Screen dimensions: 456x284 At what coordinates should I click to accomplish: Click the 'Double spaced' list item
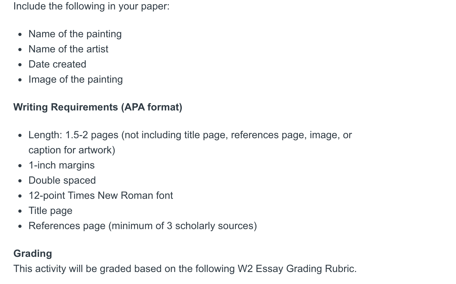point(62,180)
